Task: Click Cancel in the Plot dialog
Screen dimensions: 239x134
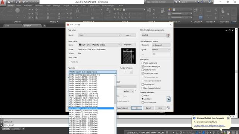Action: point(148,108)
